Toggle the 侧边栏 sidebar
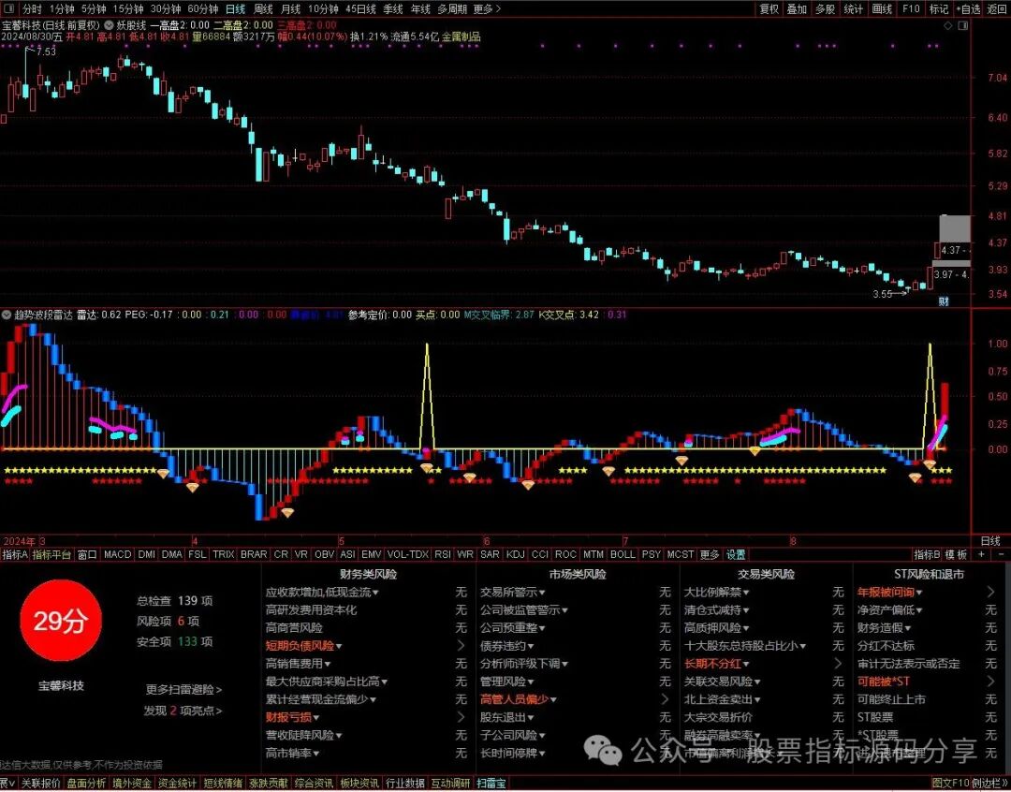 (x=990, y=784)
